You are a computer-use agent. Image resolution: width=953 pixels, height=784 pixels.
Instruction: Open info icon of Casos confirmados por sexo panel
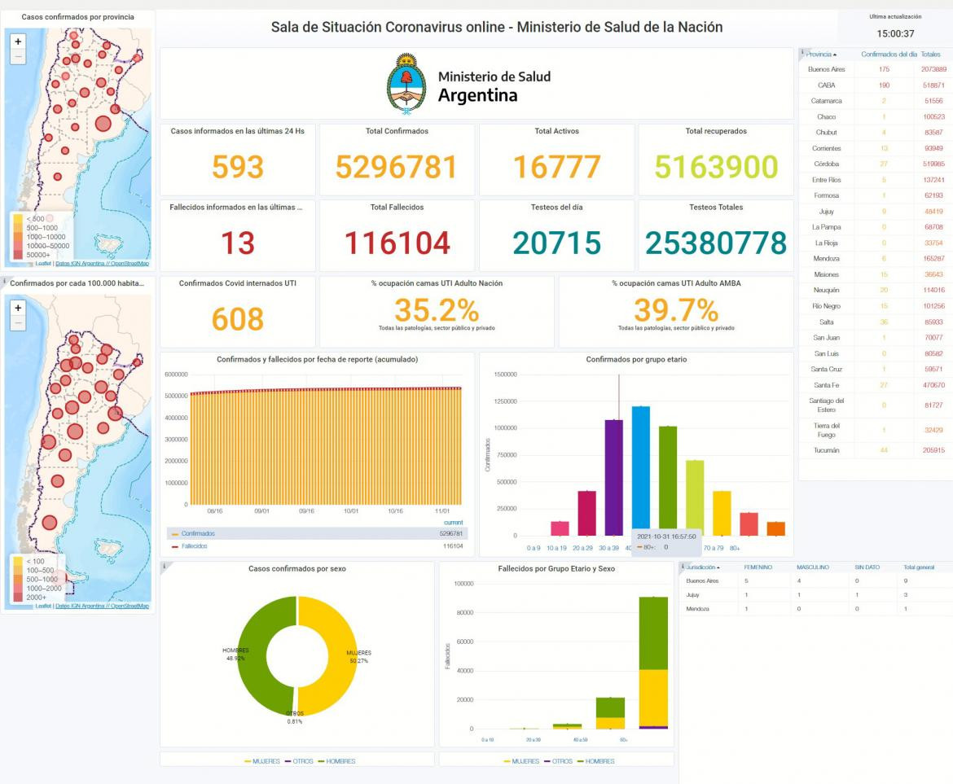(x=164, y=565)
